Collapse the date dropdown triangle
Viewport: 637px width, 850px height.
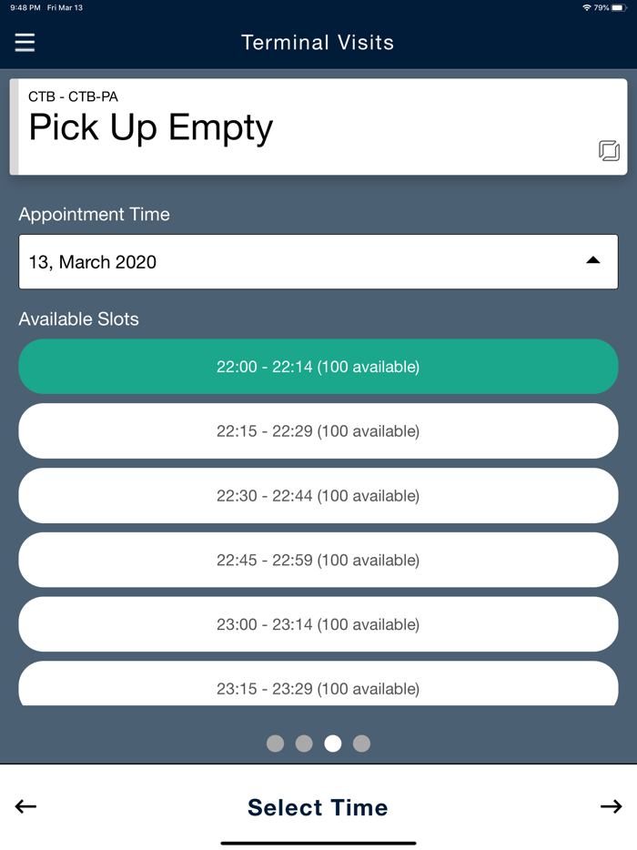click(x=593, y=260)
